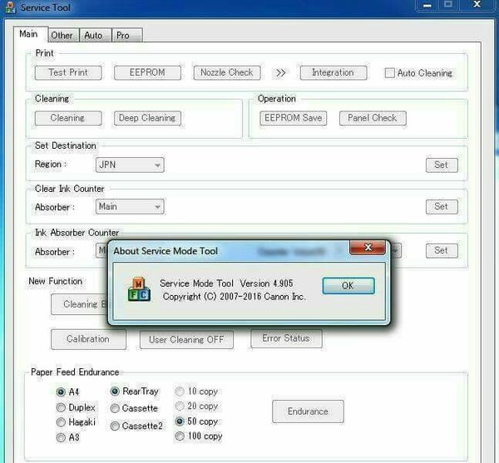
Task: Open the Region dropdown showing JPN
Action: pyautogui.click(x=130, y=165)
